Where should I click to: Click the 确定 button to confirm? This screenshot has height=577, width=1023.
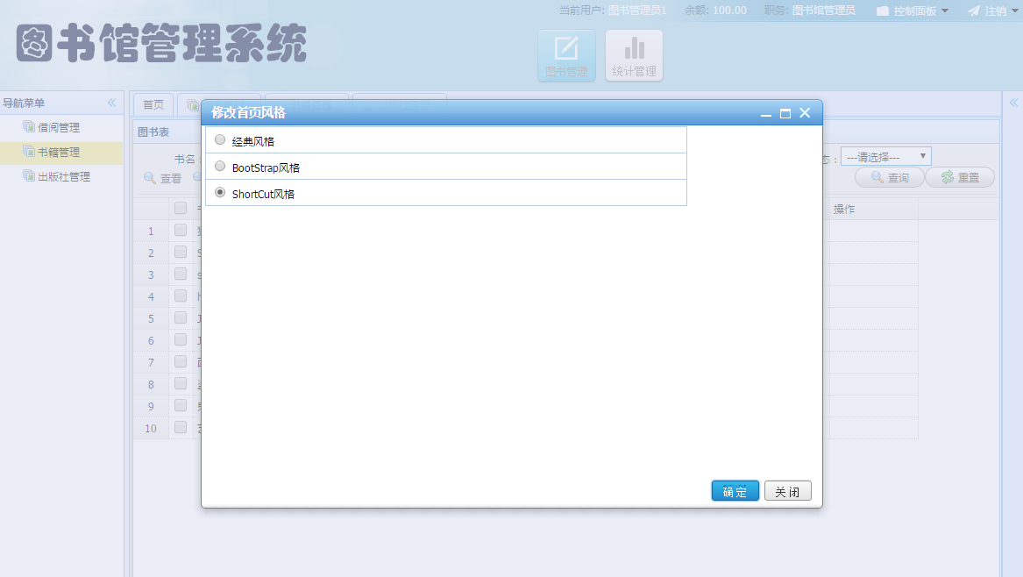[x=735, y=490]
